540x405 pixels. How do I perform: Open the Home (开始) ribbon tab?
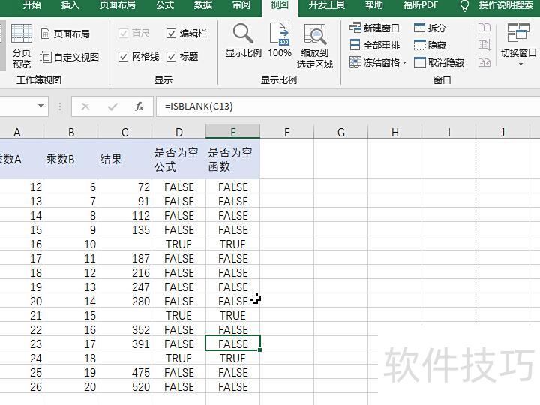point(31,5)
